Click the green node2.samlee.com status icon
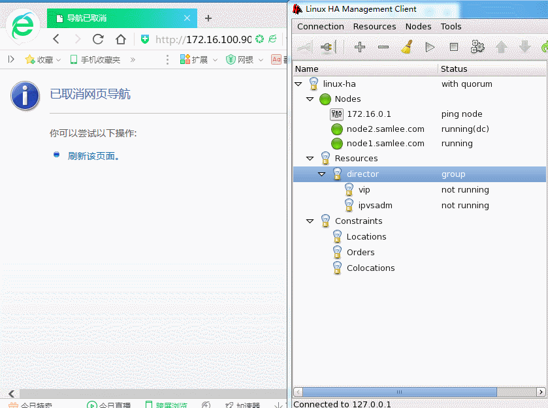The height and width of the screenshot is (408, 548). point(337,129)
